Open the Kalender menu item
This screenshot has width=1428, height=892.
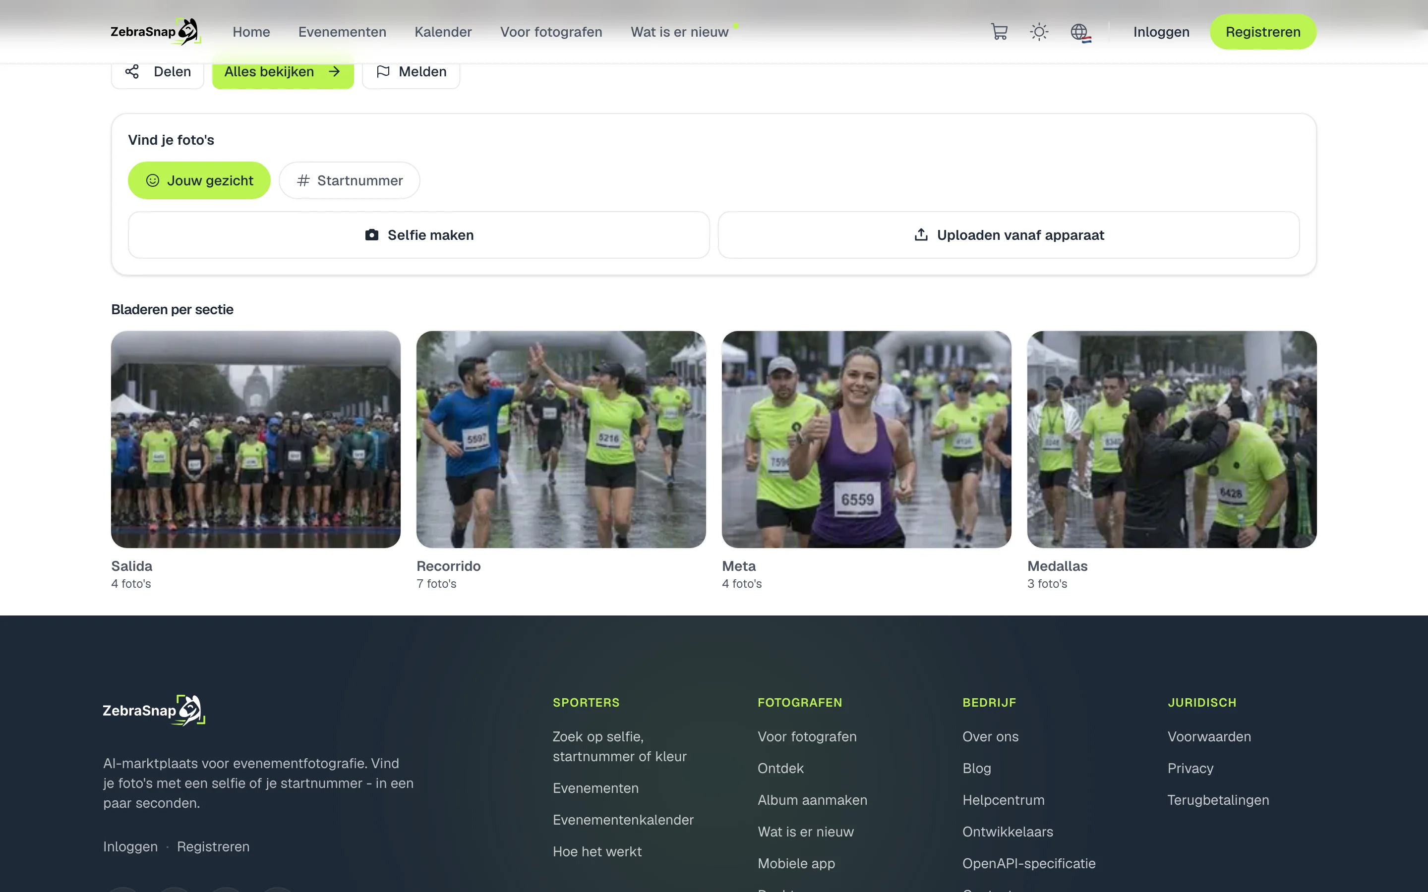443,32
